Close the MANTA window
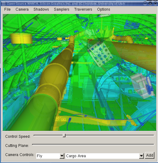Screen dimensions: 158x163 coord(155,4)
